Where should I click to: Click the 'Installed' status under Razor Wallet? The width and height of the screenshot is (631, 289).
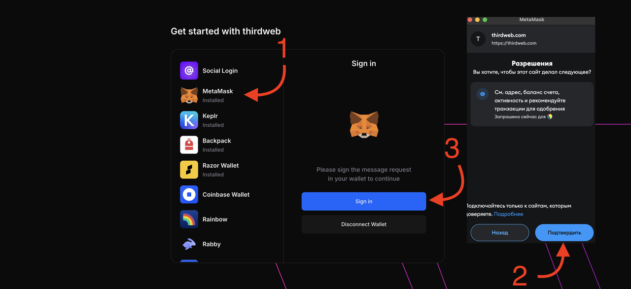[x=213, y=175]
